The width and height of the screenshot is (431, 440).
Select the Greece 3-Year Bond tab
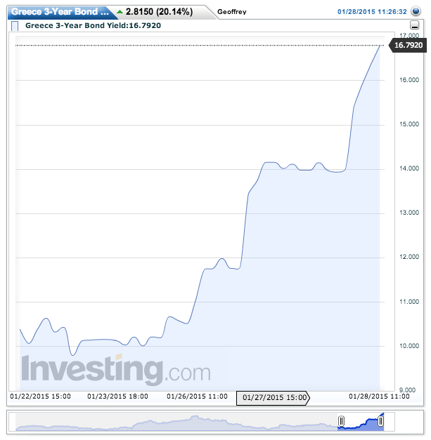(59, 12)
